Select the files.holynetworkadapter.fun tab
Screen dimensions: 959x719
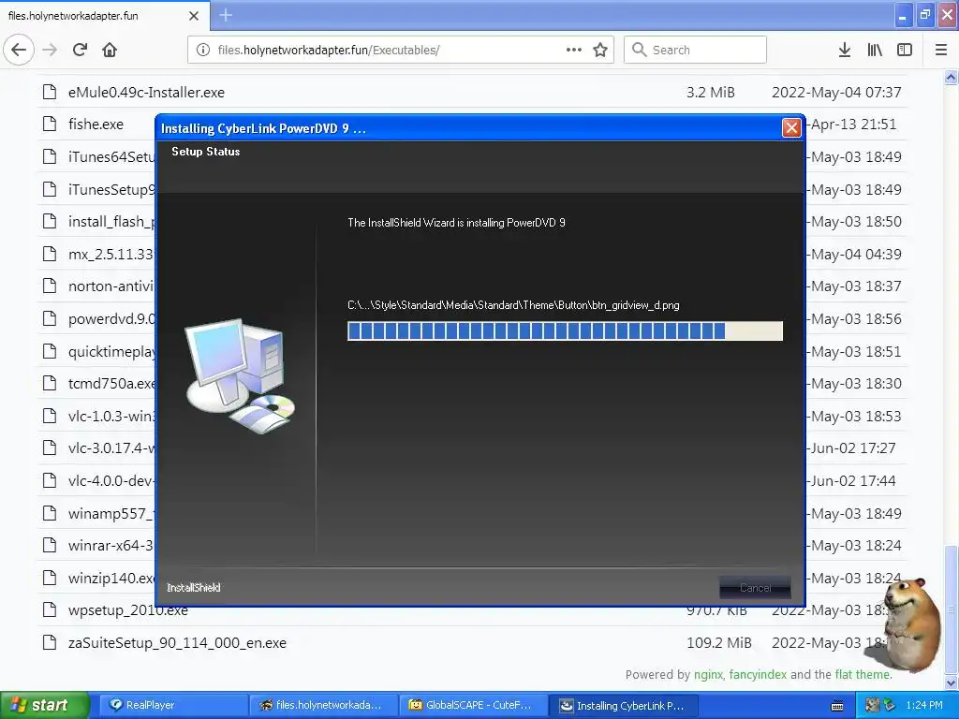click(105, 16)
